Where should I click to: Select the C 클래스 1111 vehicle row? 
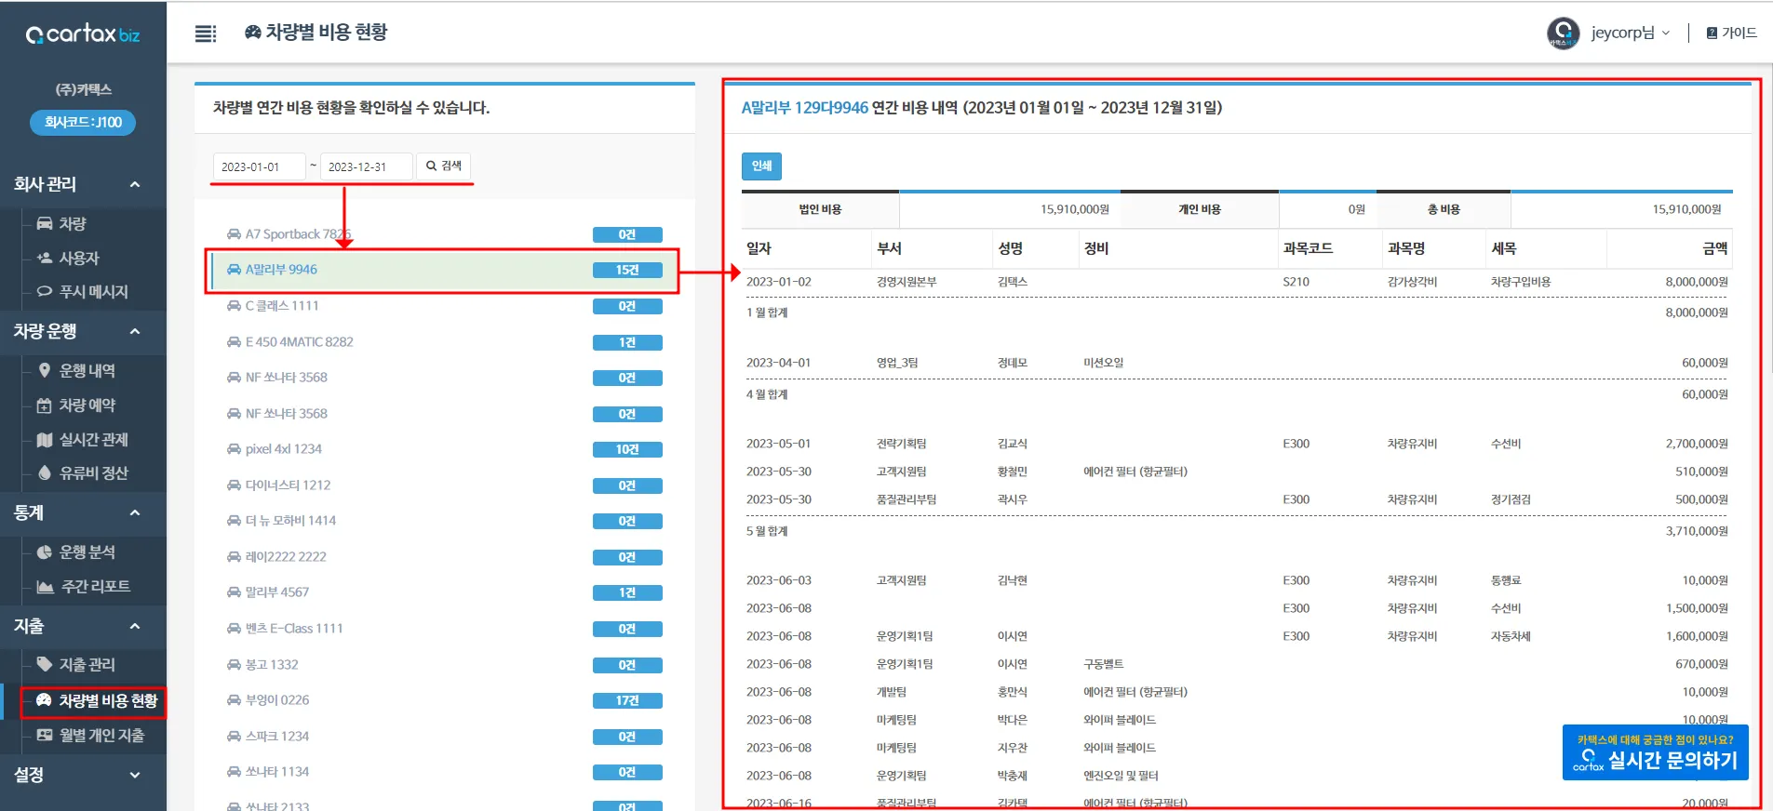click(445, 306)
